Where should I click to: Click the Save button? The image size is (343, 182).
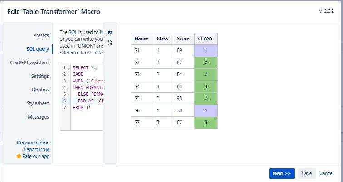[x=307, y=173]
